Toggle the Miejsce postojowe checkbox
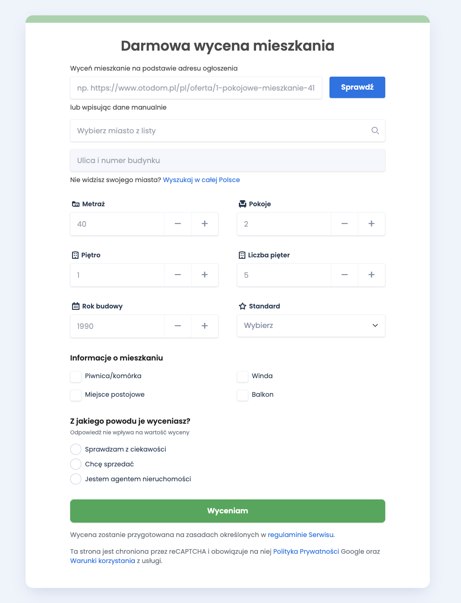The height and width of the screenshot is (603, 461). tap(76, 395)
